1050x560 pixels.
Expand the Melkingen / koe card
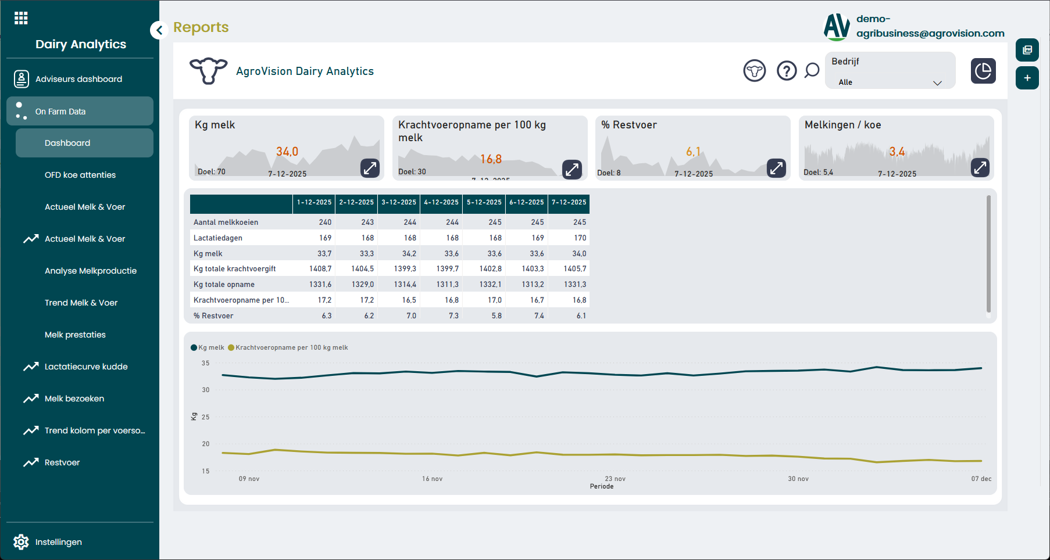(980, 168)
